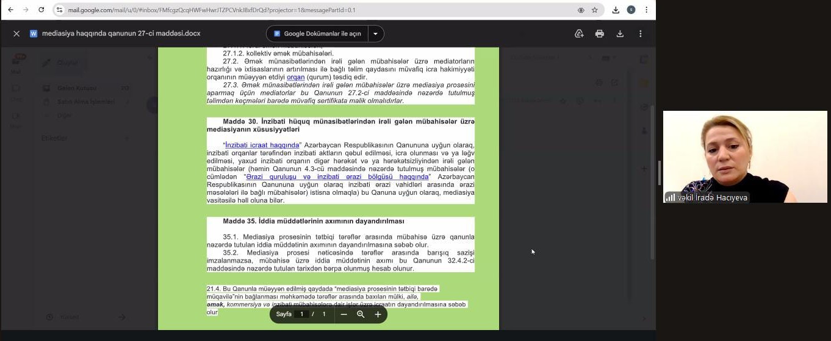
Task: Zoom out with the minus button
Action: coord(344,314)
